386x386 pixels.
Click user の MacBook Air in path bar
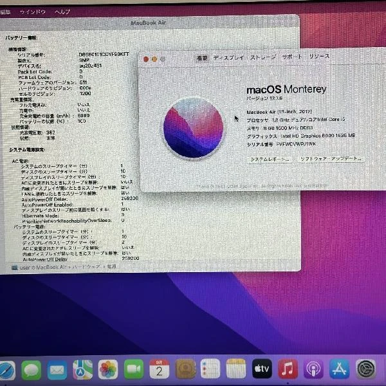43,267
